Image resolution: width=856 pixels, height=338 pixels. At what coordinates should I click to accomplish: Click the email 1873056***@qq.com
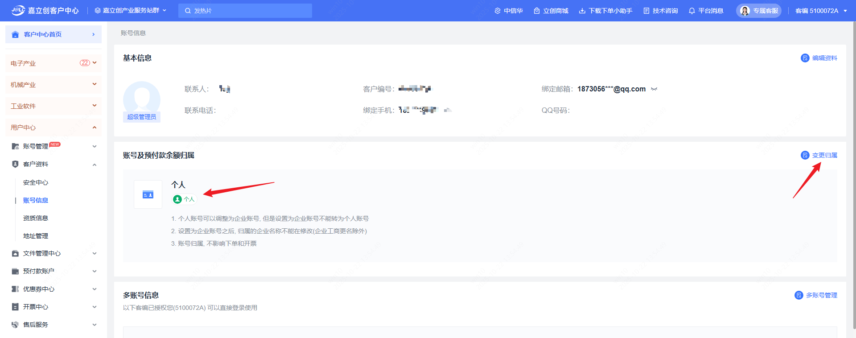(x=611, y=89)
